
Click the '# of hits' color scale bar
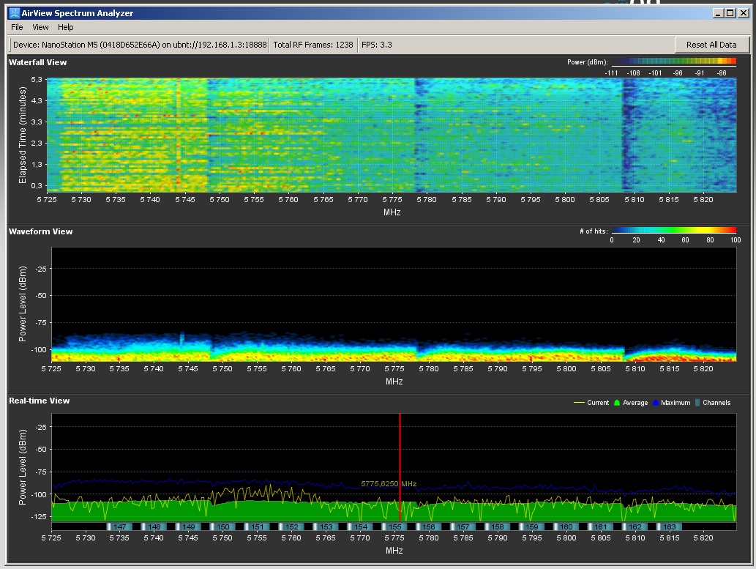click(x=673, y=230)
